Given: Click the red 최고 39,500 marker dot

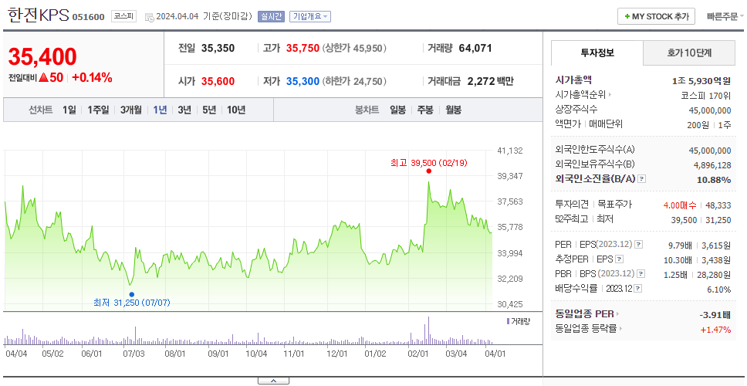Looking at the screenshot, I should click(429, 171).
